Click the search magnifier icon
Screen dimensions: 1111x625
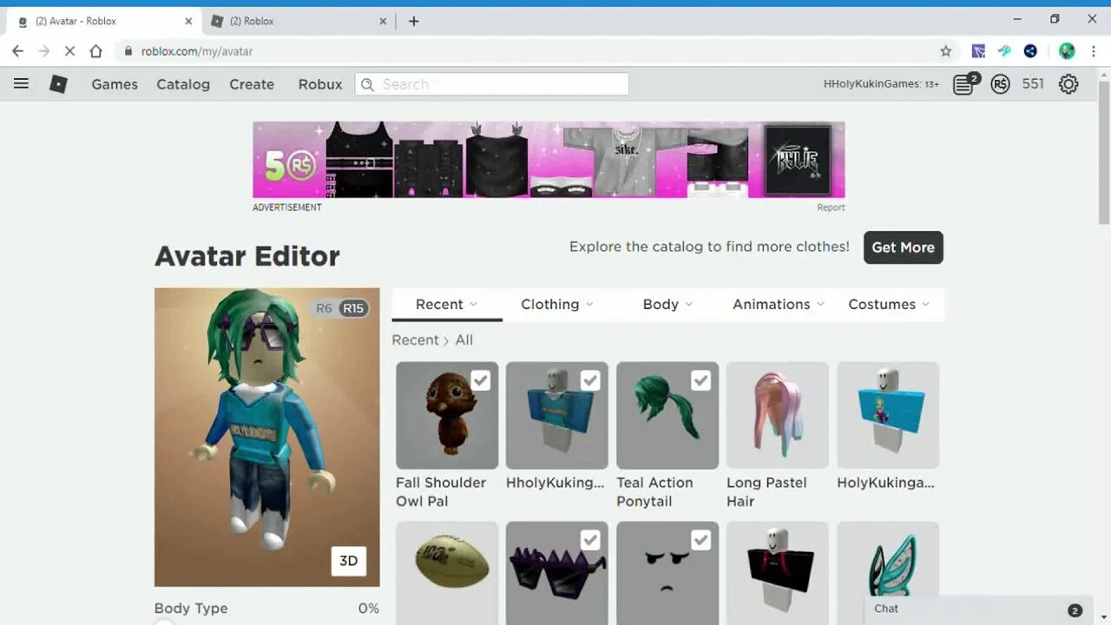click(367, 84)
